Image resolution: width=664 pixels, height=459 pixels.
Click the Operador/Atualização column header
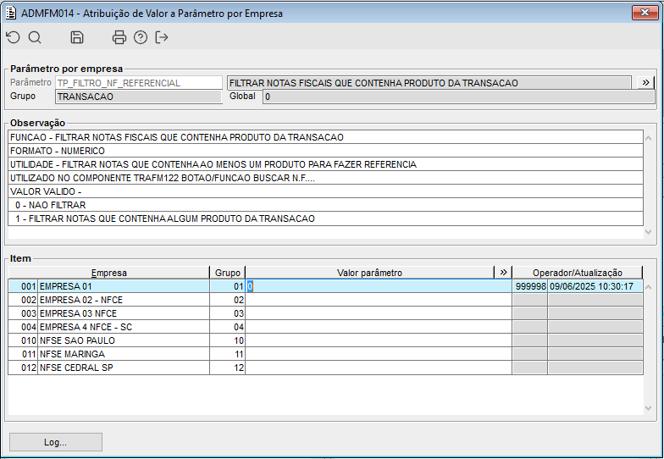coord(578,273)
